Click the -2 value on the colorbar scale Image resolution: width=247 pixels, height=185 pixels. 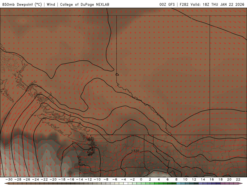click(x=132, y=179)
